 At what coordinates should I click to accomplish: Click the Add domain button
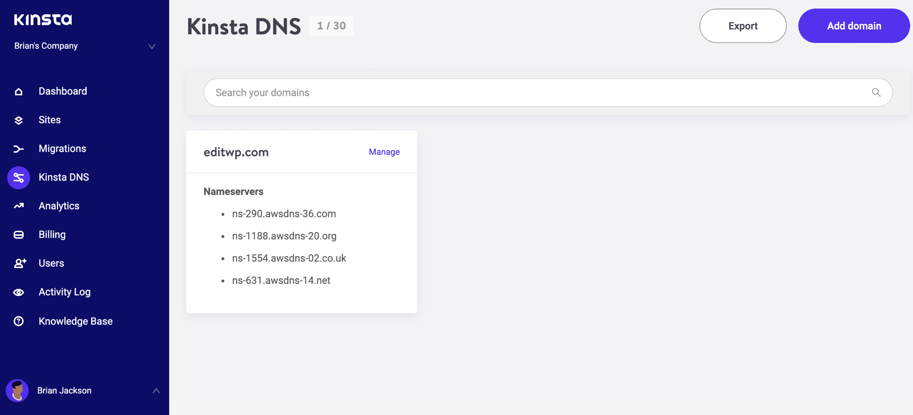coord(854,25)
